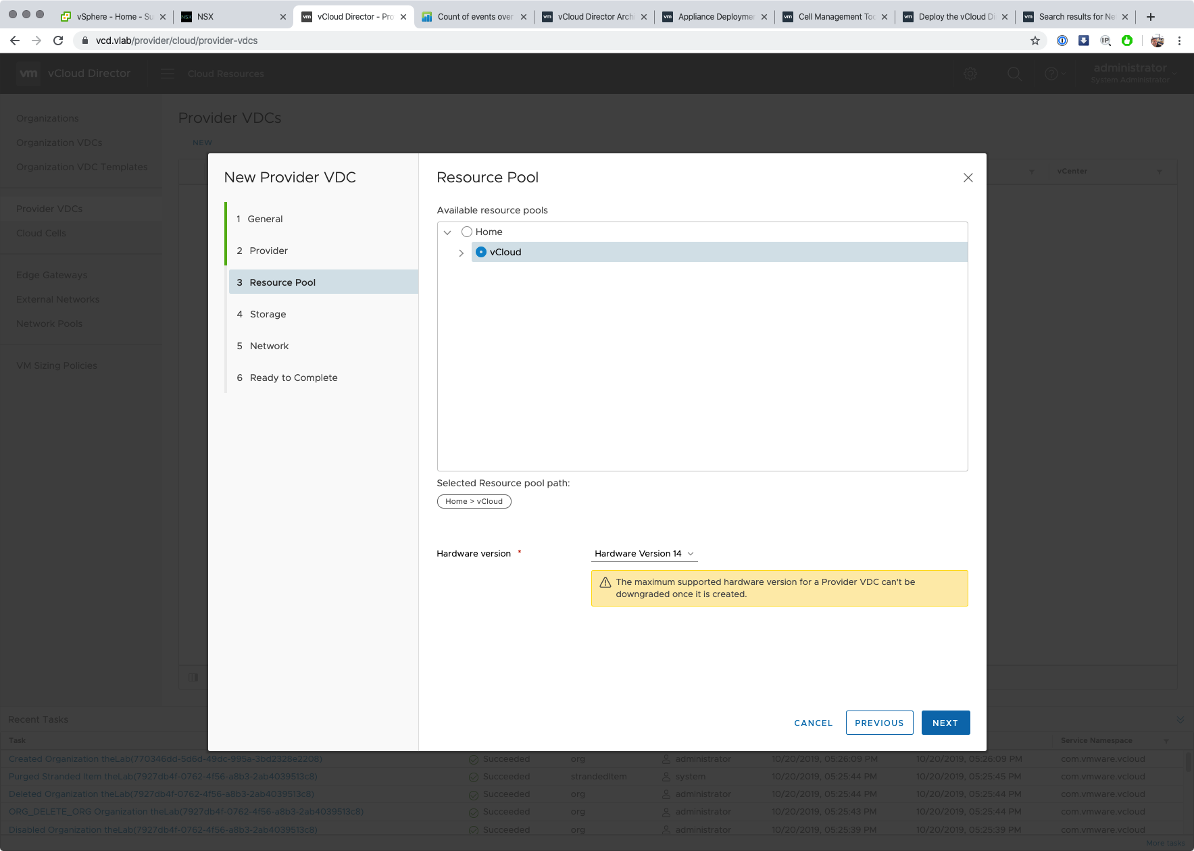Click the vCloud Director vm logo
Image resolution: width=1194 pixels, height=851 pixels.
28,73
